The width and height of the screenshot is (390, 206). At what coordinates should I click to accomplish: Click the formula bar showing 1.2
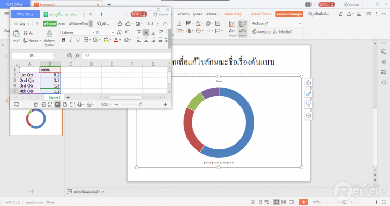coord(126,56)
